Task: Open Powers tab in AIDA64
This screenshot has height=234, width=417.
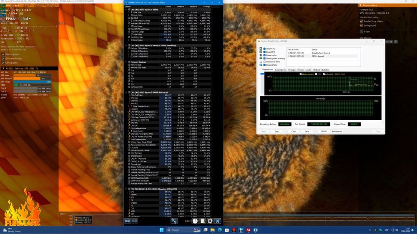Action: (x=301, y=70)
